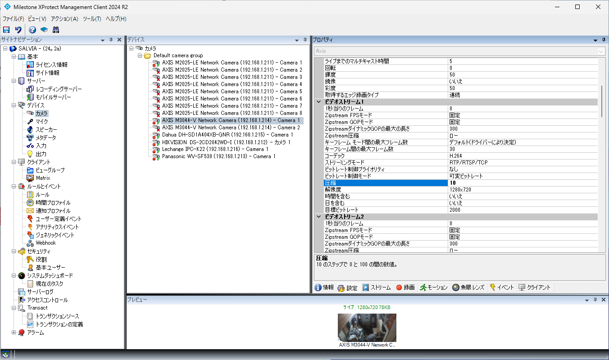Click the properties panel vertical scrollbar
609x360 pixels.
602,101
